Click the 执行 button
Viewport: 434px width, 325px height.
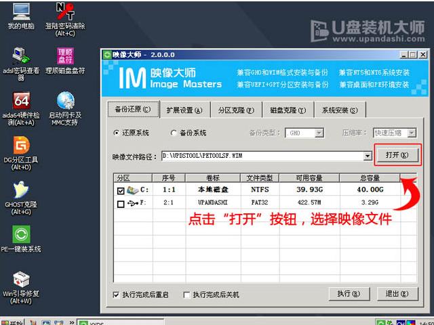pyautogui.click(x=343, y=294)
